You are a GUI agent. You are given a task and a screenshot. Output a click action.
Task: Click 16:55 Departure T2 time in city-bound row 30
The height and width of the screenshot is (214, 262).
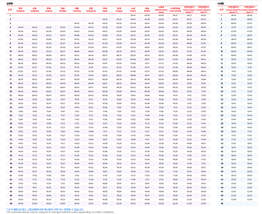coord(234,132)
